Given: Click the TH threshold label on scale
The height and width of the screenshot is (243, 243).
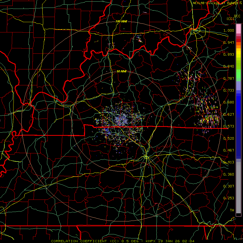Looking at the screenshot, I should [x=232, y=210].
